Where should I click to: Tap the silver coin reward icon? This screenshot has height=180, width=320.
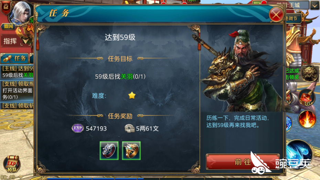coord(129,128)
